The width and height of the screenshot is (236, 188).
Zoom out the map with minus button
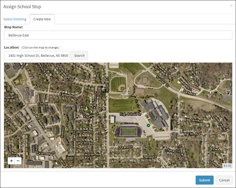point(18,161)
